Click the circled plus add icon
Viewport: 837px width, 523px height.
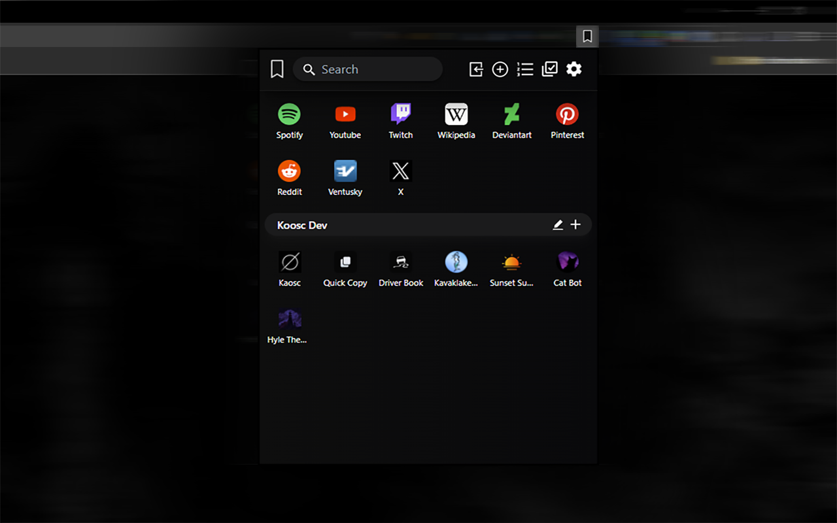coord(500,69)
